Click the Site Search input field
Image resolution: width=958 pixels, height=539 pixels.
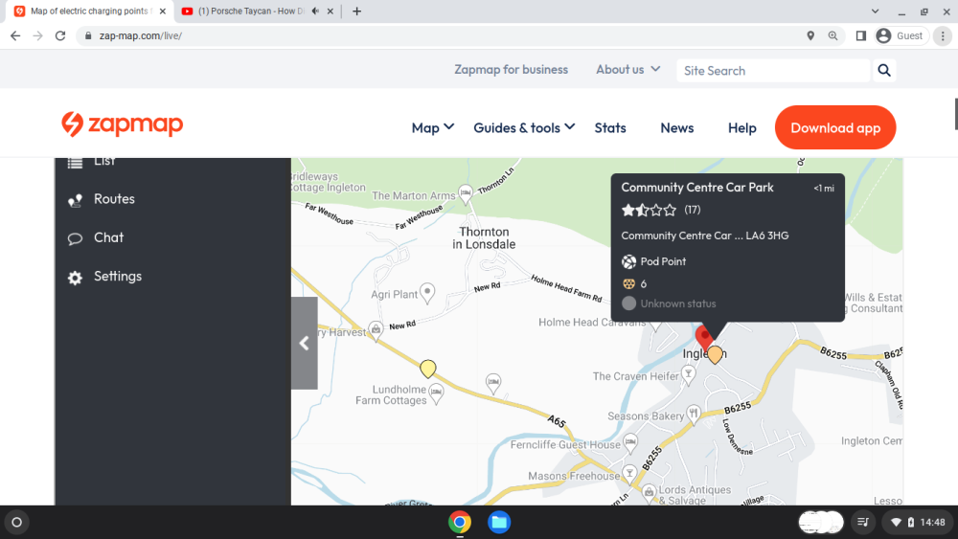click(x=773, y=70)
